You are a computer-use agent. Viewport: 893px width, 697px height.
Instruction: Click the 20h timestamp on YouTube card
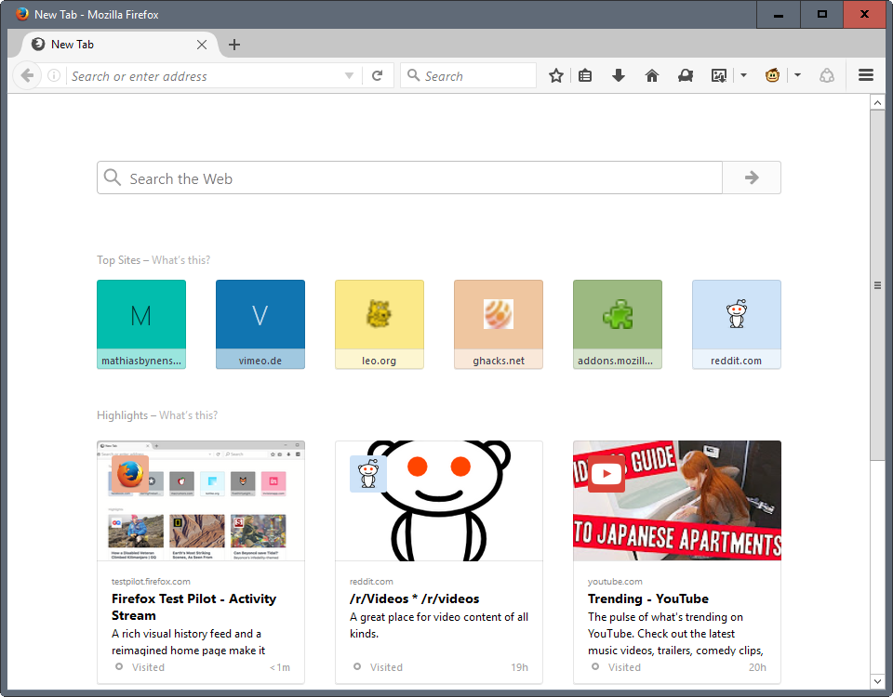pyautogui.click(x=757, y=667)
